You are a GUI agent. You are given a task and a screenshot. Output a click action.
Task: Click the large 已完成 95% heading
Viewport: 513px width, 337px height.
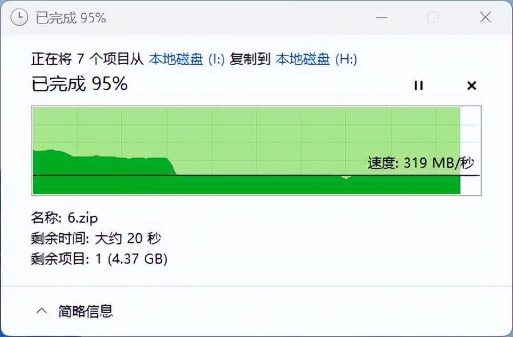[79, 84]
